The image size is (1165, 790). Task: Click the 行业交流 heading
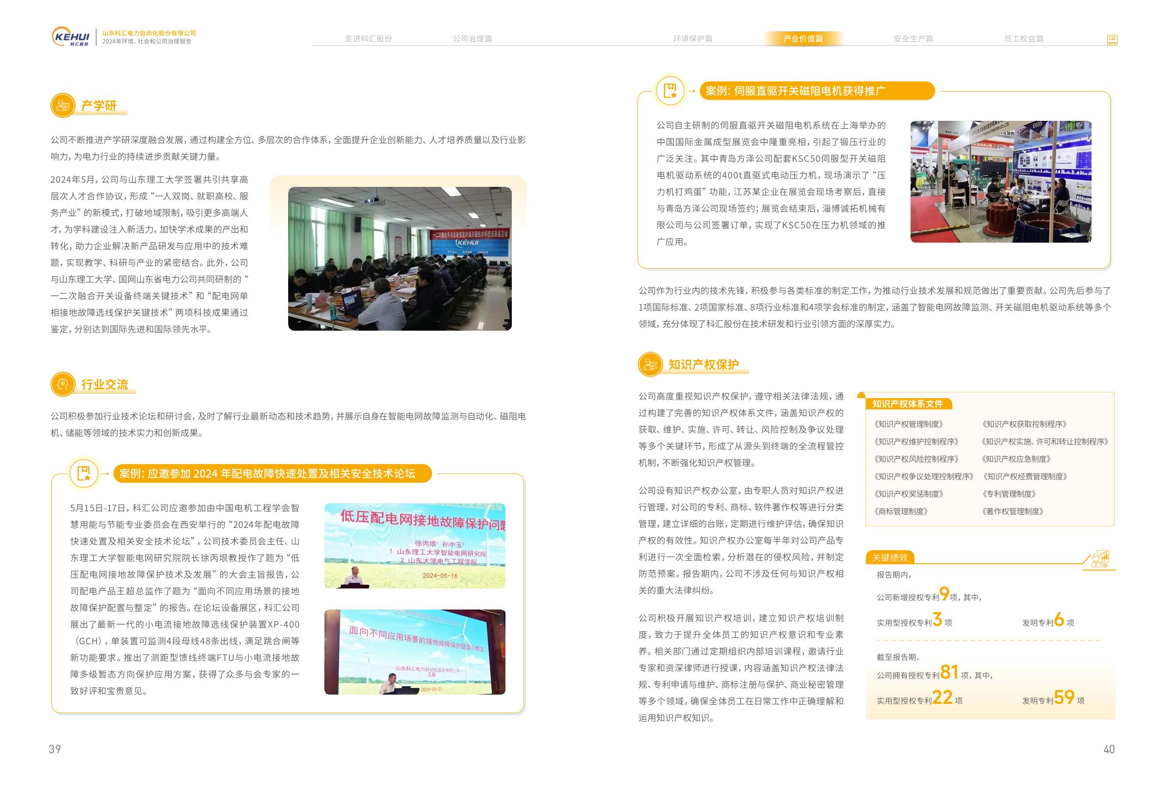pos(105,384)
